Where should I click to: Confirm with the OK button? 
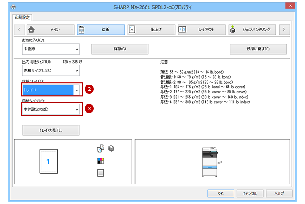click(221, 194)
